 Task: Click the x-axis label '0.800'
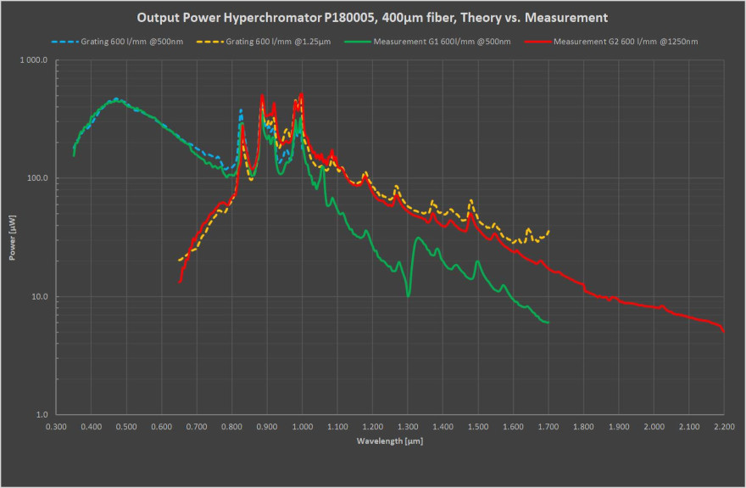tap(232, 427)
